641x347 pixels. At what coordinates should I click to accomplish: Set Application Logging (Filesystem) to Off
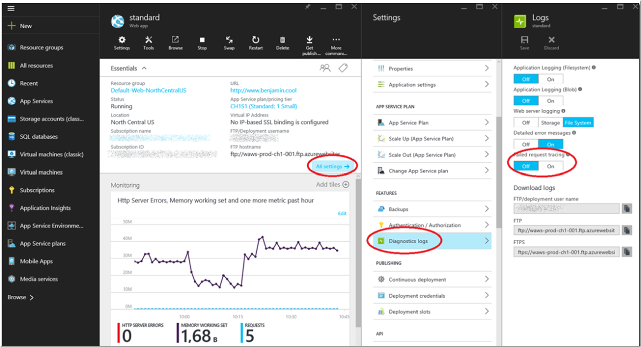point(526,79)
